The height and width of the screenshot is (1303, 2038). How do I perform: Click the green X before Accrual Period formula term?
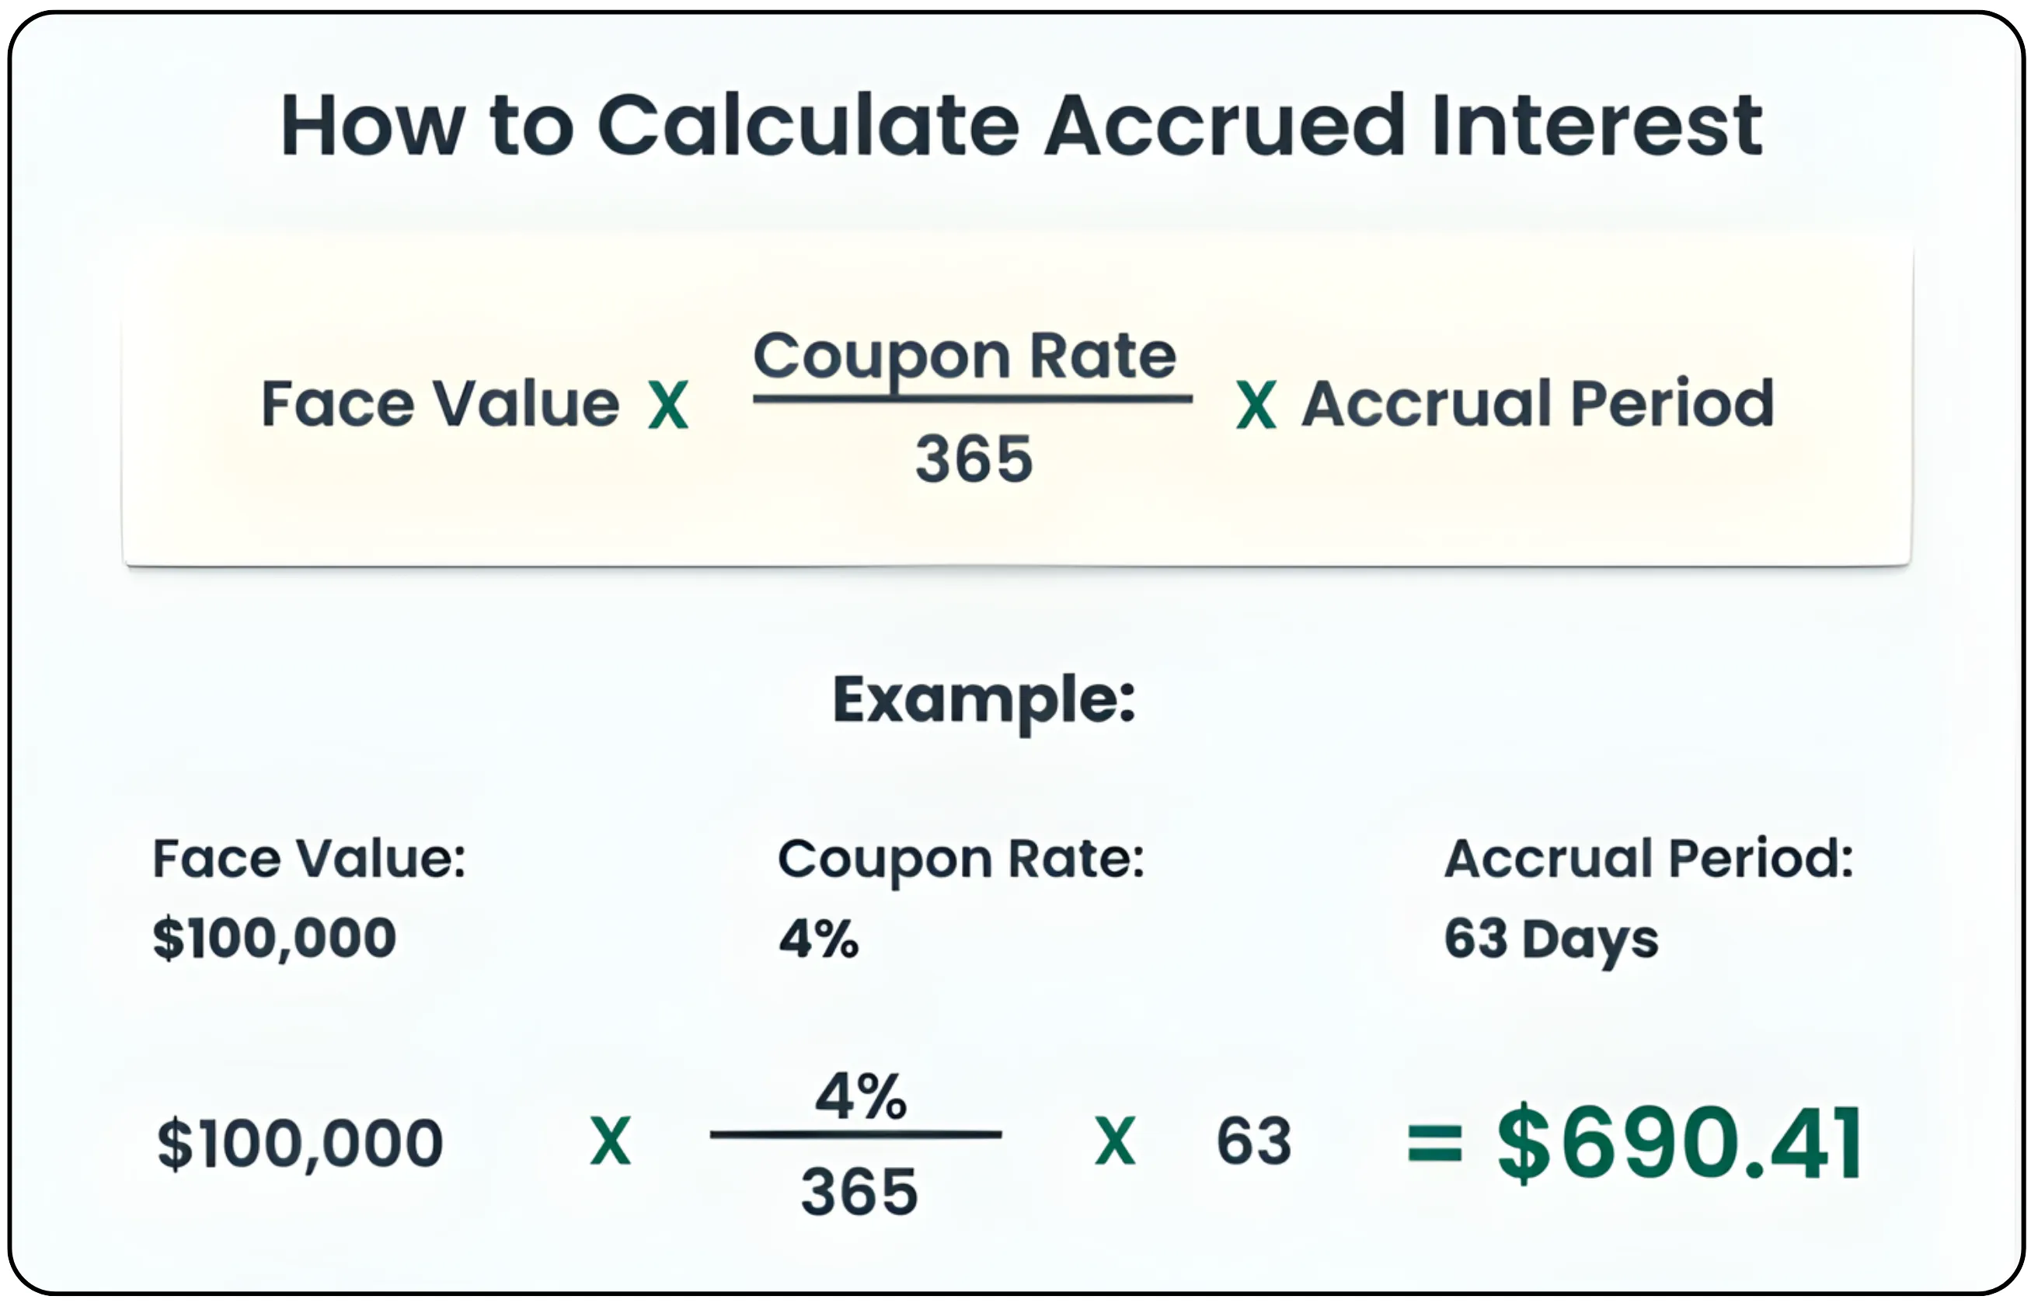tap(1255, 406)
